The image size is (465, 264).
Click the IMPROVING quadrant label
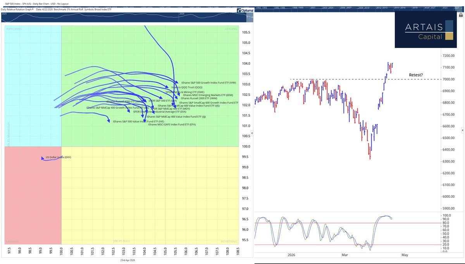click(x=14, y=29)
